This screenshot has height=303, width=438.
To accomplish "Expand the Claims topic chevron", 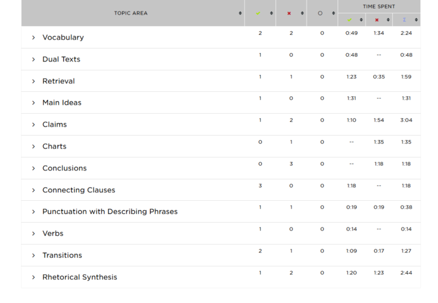I will point(33,125).
